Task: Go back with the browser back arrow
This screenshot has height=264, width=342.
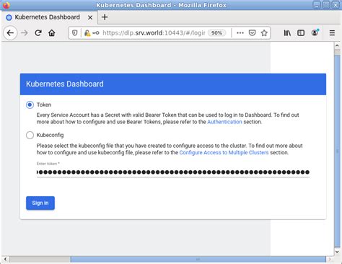Action: tap(10, 33)
